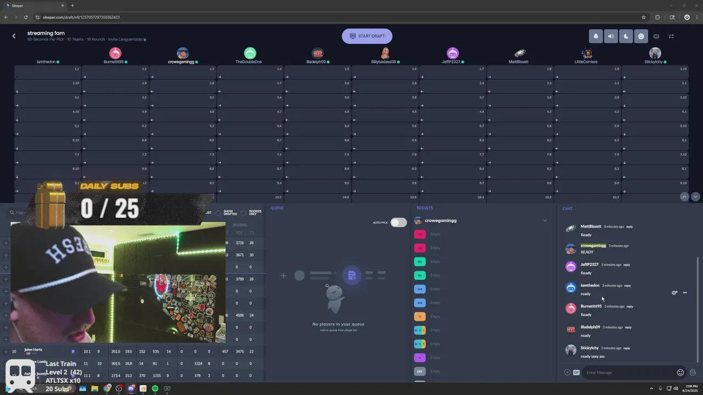
Task: Click the Enter Message chat field
Action: tap(629, 373)
